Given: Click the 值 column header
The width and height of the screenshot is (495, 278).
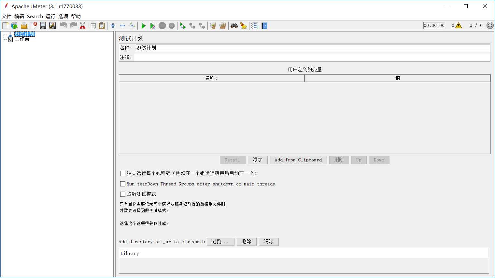Looking at the screenshot, I should tap(398, 78).
